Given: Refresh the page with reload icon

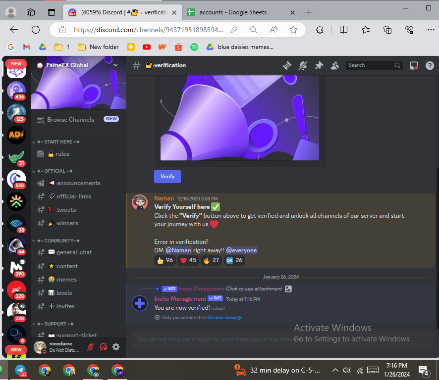Looking at the screenshot, I should tap(36, 30).
